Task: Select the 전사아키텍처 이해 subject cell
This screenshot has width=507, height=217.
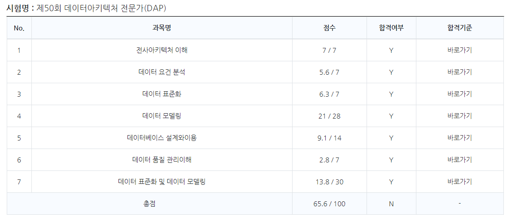Action: tap(162, 50)
